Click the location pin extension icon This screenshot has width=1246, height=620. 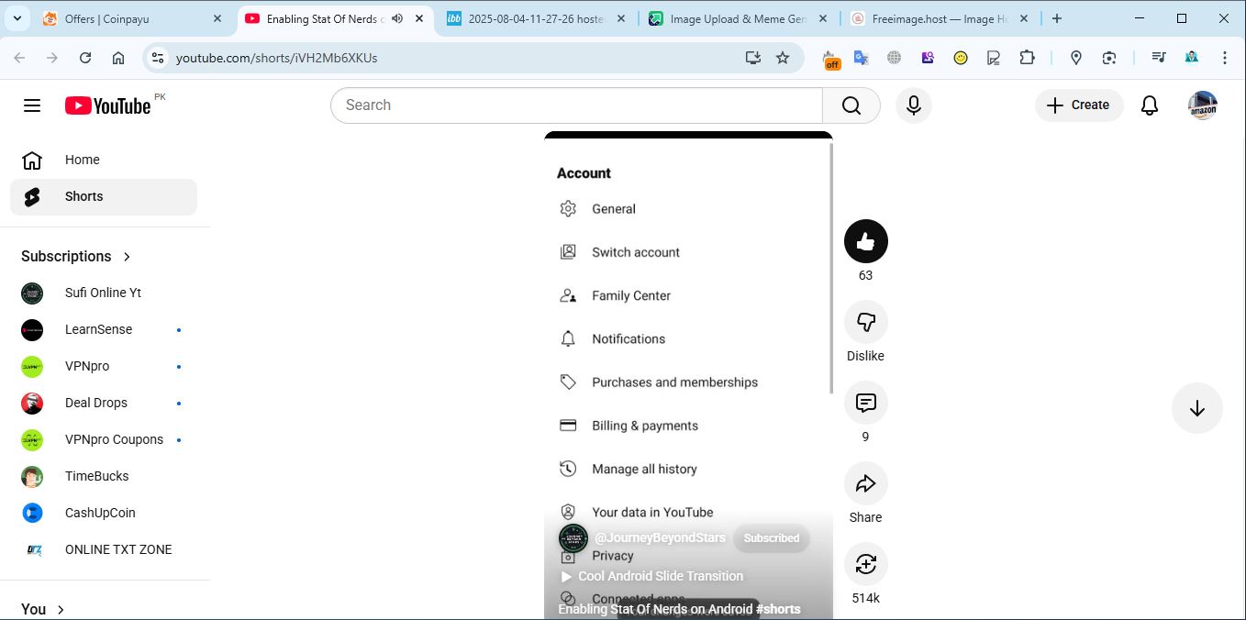(1076, 58)
